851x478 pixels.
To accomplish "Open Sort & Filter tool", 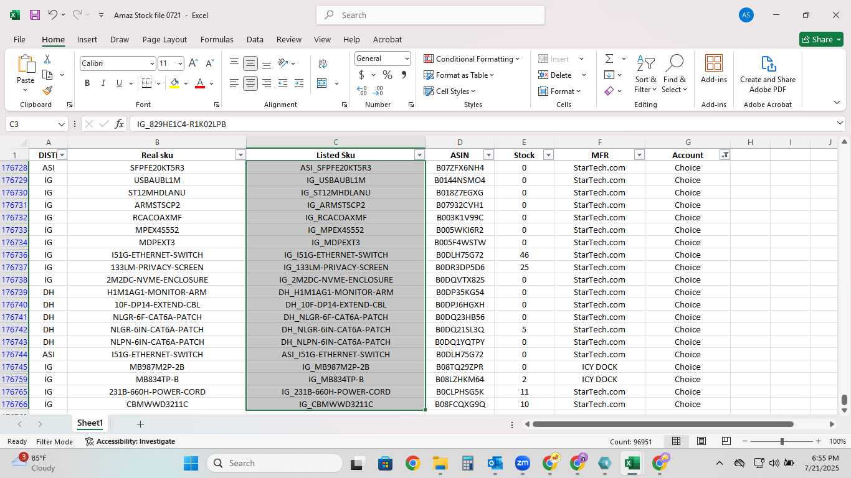I will 645,74.
